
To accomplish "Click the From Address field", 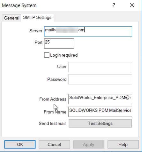I will (x=100, y=99).
